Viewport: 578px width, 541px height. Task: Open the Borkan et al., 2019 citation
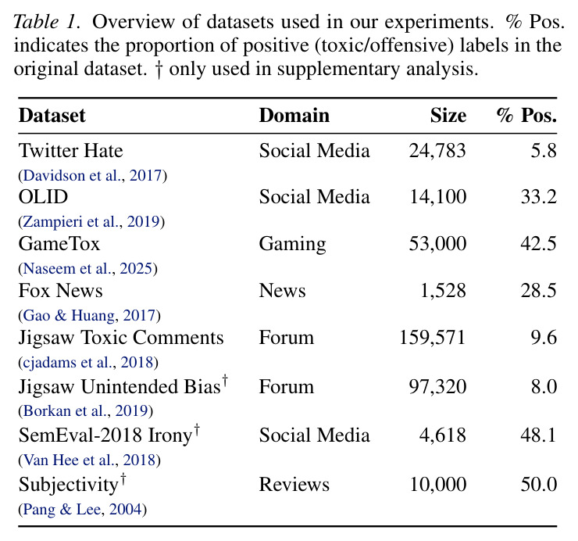pyautogui.click(x=85, y=410)
